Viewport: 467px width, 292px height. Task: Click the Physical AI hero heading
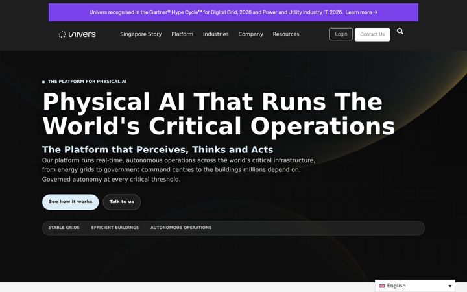[219, 114]
